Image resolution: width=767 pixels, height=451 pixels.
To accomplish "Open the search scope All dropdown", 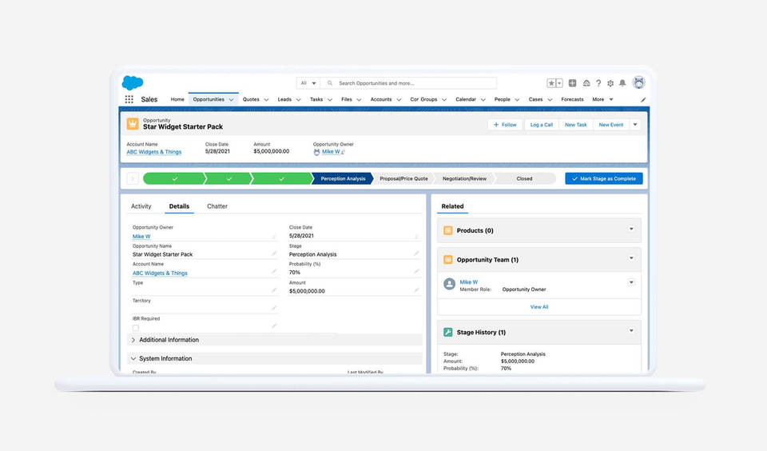I will coord(308,83).
